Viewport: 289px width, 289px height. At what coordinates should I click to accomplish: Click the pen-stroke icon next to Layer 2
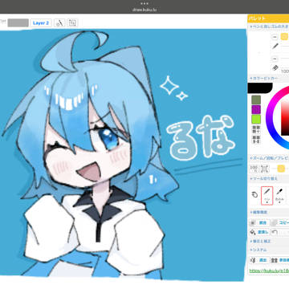tap(59, 23)
